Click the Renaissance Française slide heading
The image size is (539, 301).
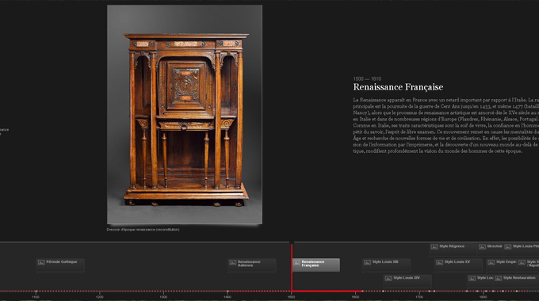click(398, 87)
